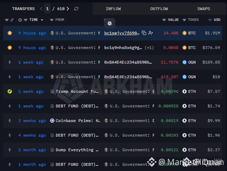The height and width of the screenshot is (171, 227).
Task: Expand the (+1) additional recipients
Action: point(149,48)
